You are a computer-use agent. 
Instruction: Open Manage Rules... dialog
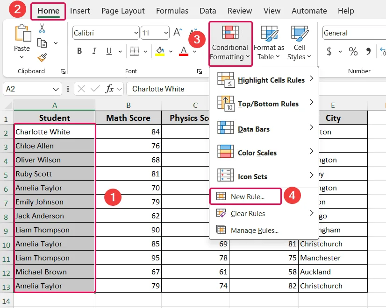[264, 230]
